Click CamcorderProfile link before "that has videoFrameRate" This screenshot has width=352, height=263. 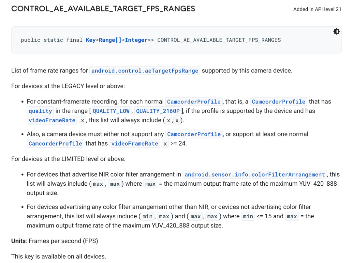(55, 144)
